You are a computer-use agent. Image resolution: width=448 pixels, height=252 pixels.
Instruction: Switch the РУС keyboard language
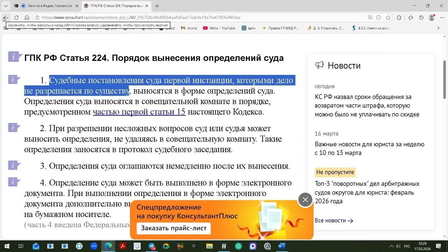[x=407, y=246]
